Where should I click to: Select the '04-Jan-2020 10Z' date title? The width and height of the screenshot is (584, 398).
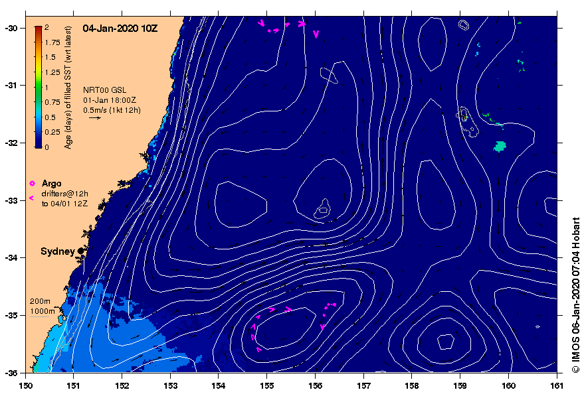click(120, 29)
